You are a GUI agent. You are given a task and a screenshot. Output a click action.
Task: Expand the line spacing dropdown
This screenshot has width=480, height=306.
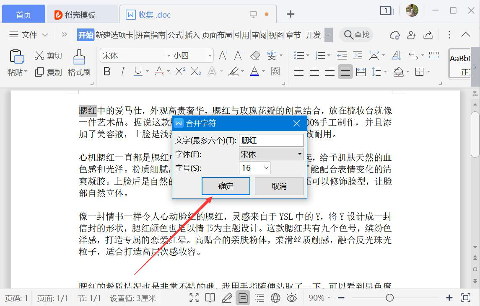point(385,72)
